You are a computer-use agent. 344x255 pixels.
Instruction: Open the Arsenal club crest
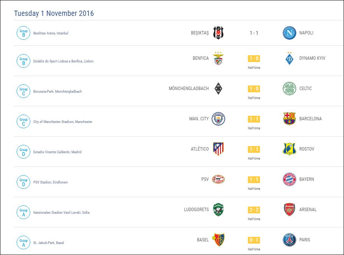tap(290, 210)
